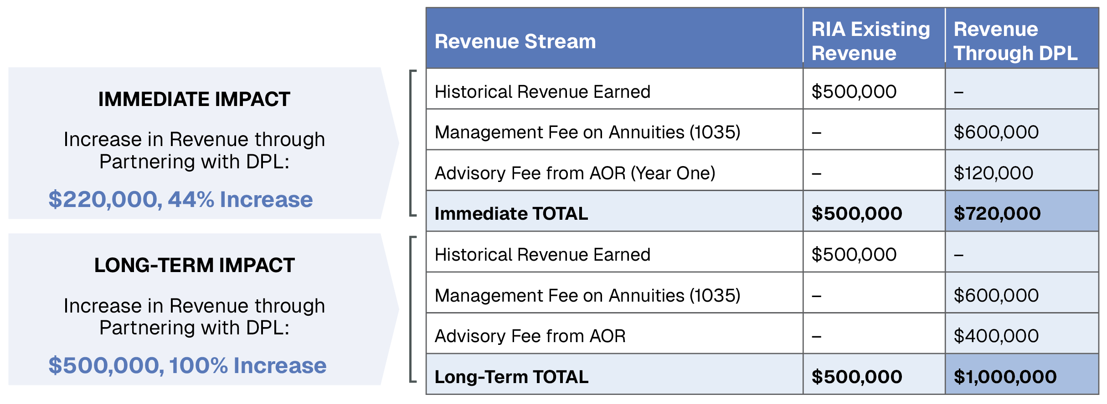Click '$220,000, 44% Increase' text
Image resolution: width=1107 pixels, height=404 pixels.
pyautogui.click(x=180, y=199)
